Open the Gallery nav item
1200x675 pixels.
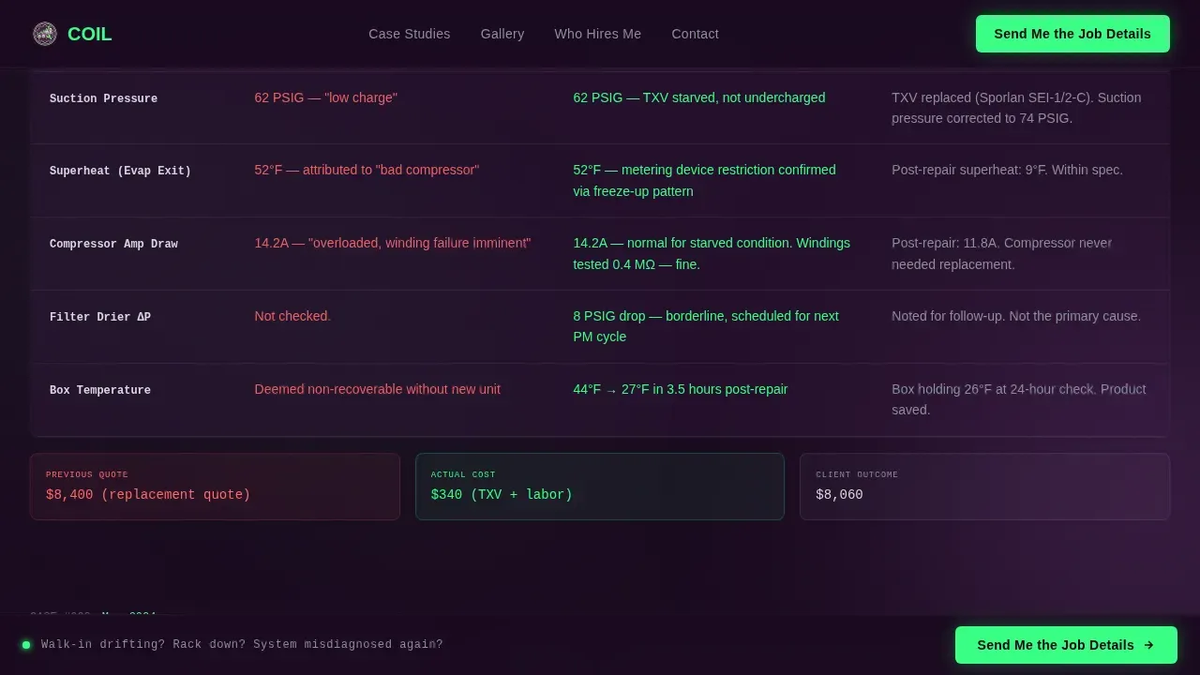click(x=502, y=34)
